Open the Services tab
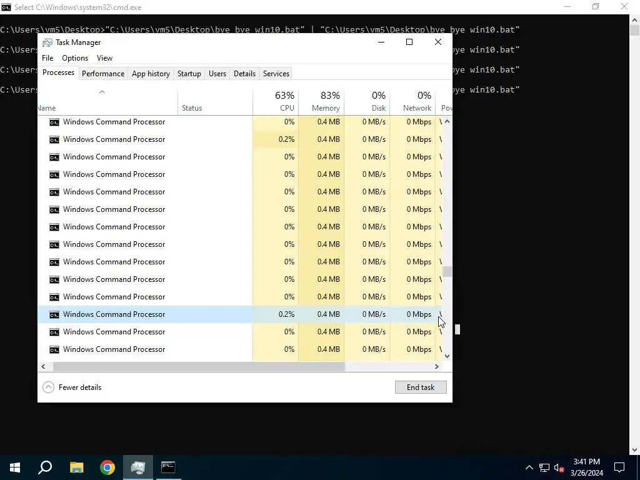The width and height of the screenshot is (640, 480). point(276,74)
